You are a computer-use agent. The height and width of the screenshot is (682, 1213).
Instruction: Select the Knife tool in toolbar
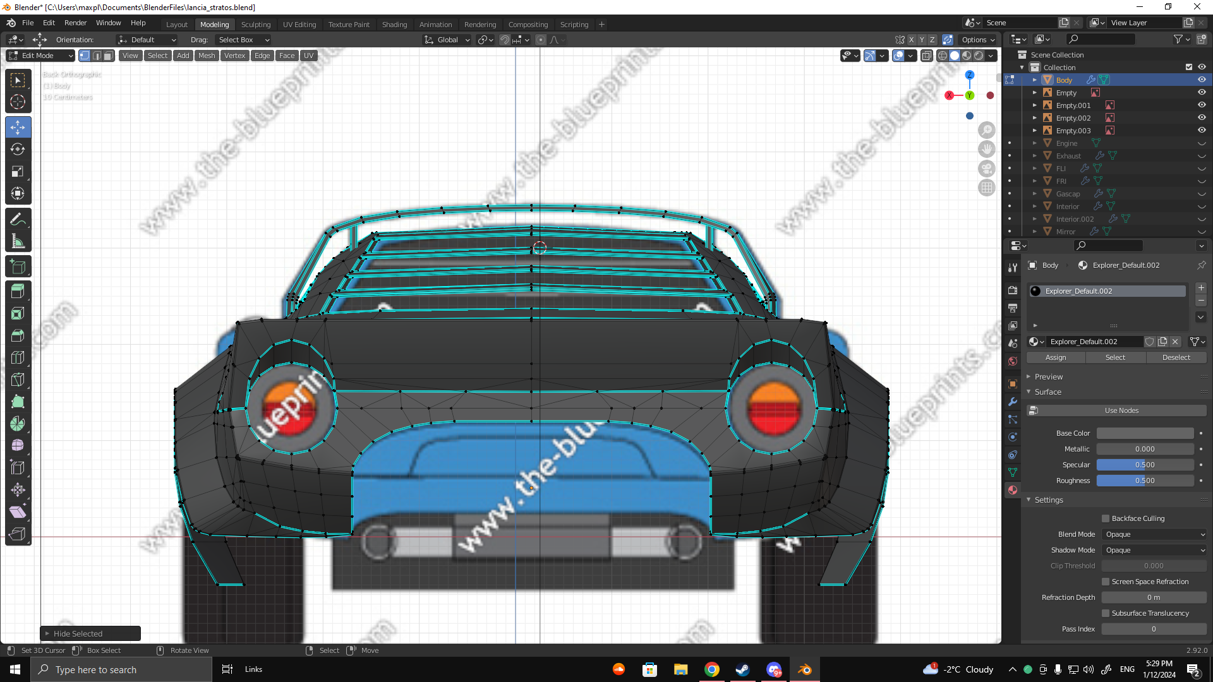[x=18, y=380]
